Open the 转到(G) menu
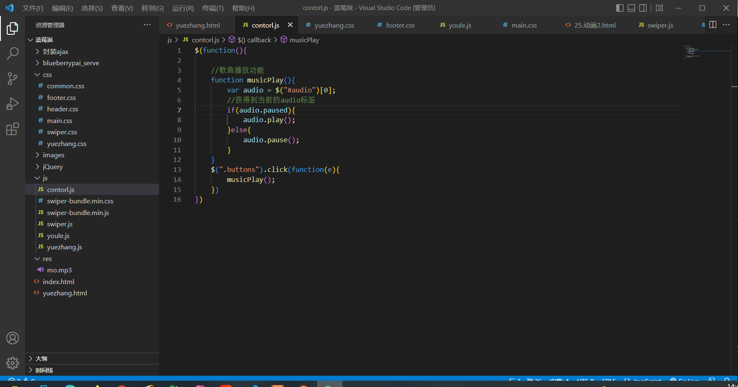Viewport: 738px width, 387px height. [x=152, y=8]
